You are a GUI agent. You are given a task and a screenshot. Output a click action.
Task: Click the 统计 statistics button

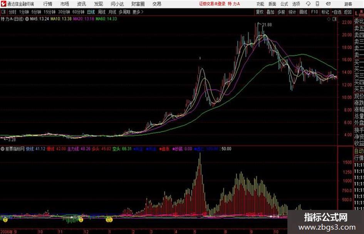click(292, 12)
